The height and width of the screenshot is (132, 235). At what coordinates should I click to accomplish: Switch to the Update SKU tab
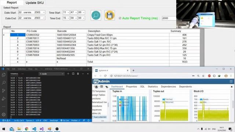pyautogui.click(x=35, y=3)
